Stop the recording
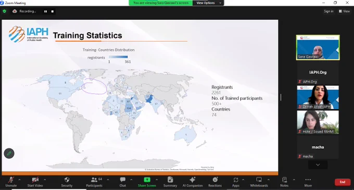This screenshot has width=354, height=190. 53,11
